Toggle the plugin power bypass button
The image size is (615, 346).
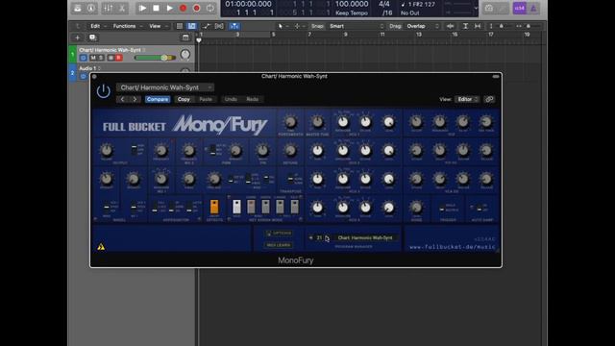tap(104, 91)
